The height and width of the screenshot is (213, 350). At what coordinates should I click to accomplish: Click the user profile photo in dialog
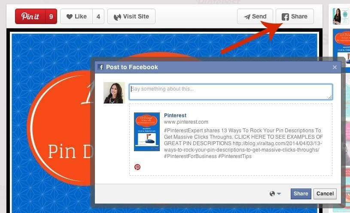114,93
